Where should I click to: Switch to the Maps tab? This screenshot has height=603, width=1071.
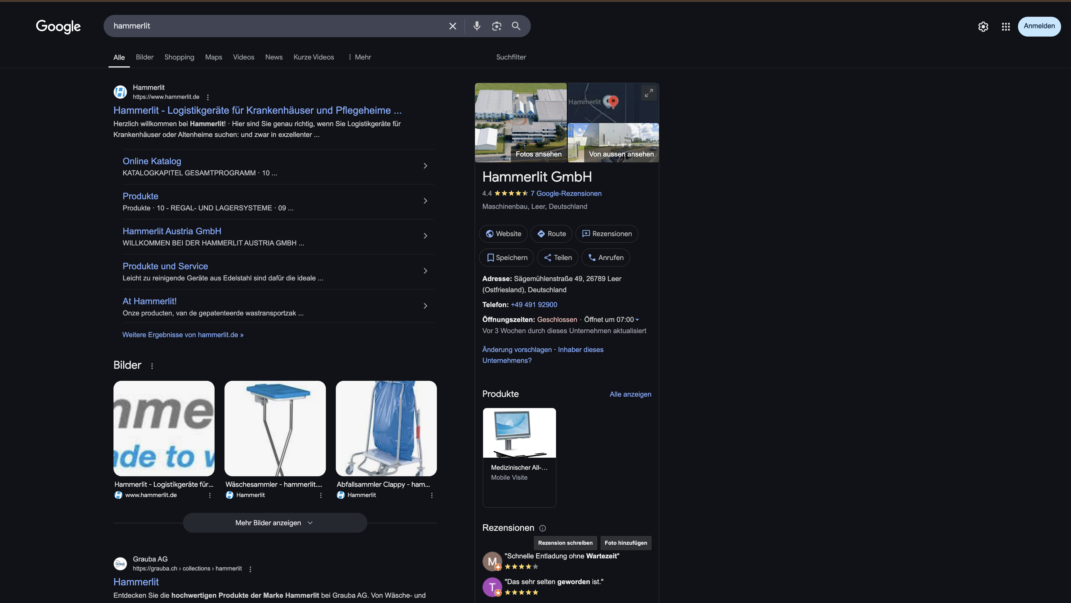pyautogui.click(x=214, y=57)
